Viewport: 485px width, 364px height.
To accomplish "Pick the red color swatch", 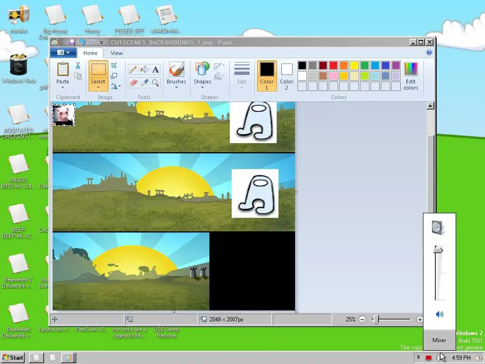I will click(x=333, y=65).
